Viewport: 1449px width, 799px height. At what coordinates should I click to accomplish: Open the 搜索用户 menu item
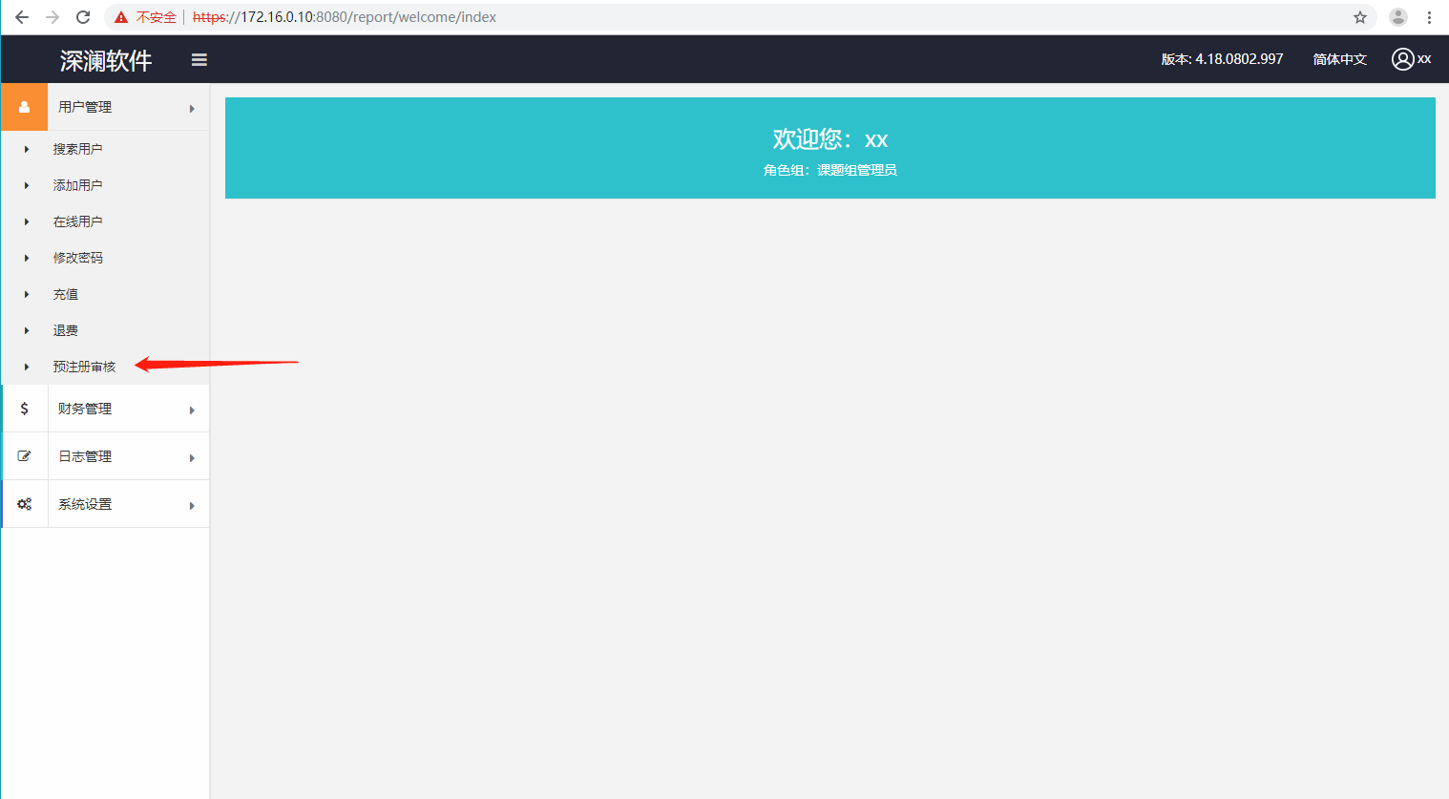pos(77,149)
